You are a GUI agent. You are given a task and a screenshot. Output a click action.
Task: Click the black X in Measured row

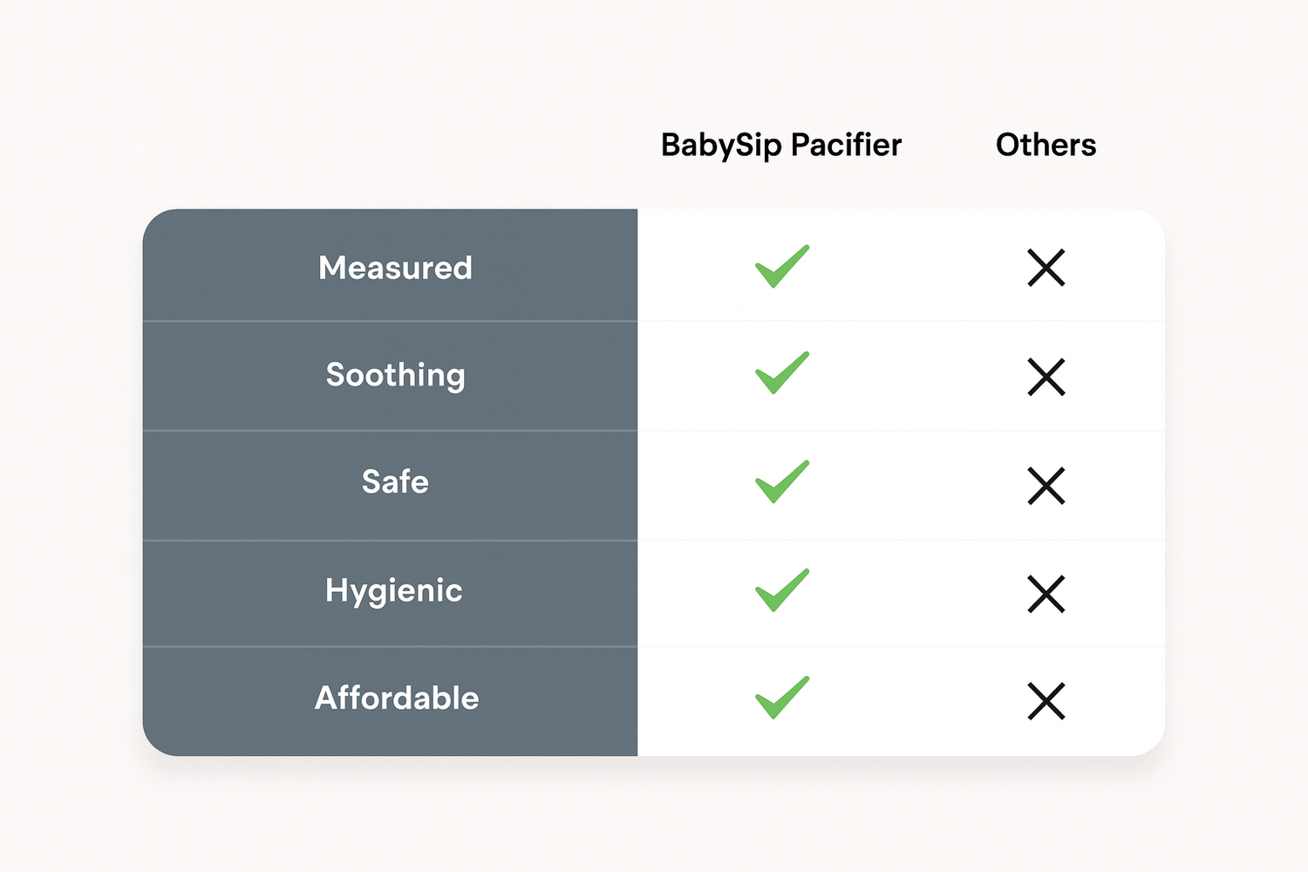[1046, 268]
